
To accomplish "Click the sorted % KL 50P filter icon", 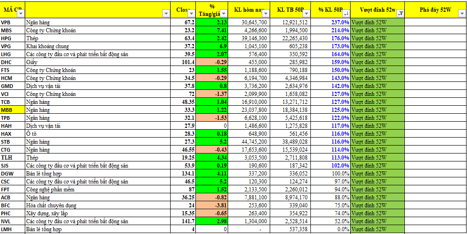I will click(346, 14).
